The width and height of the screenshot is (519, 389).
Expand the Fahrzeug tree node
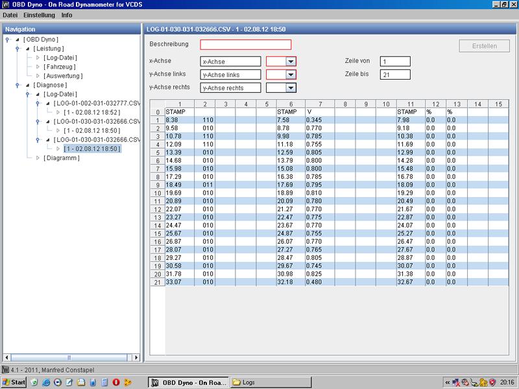[x=38, y=67]
